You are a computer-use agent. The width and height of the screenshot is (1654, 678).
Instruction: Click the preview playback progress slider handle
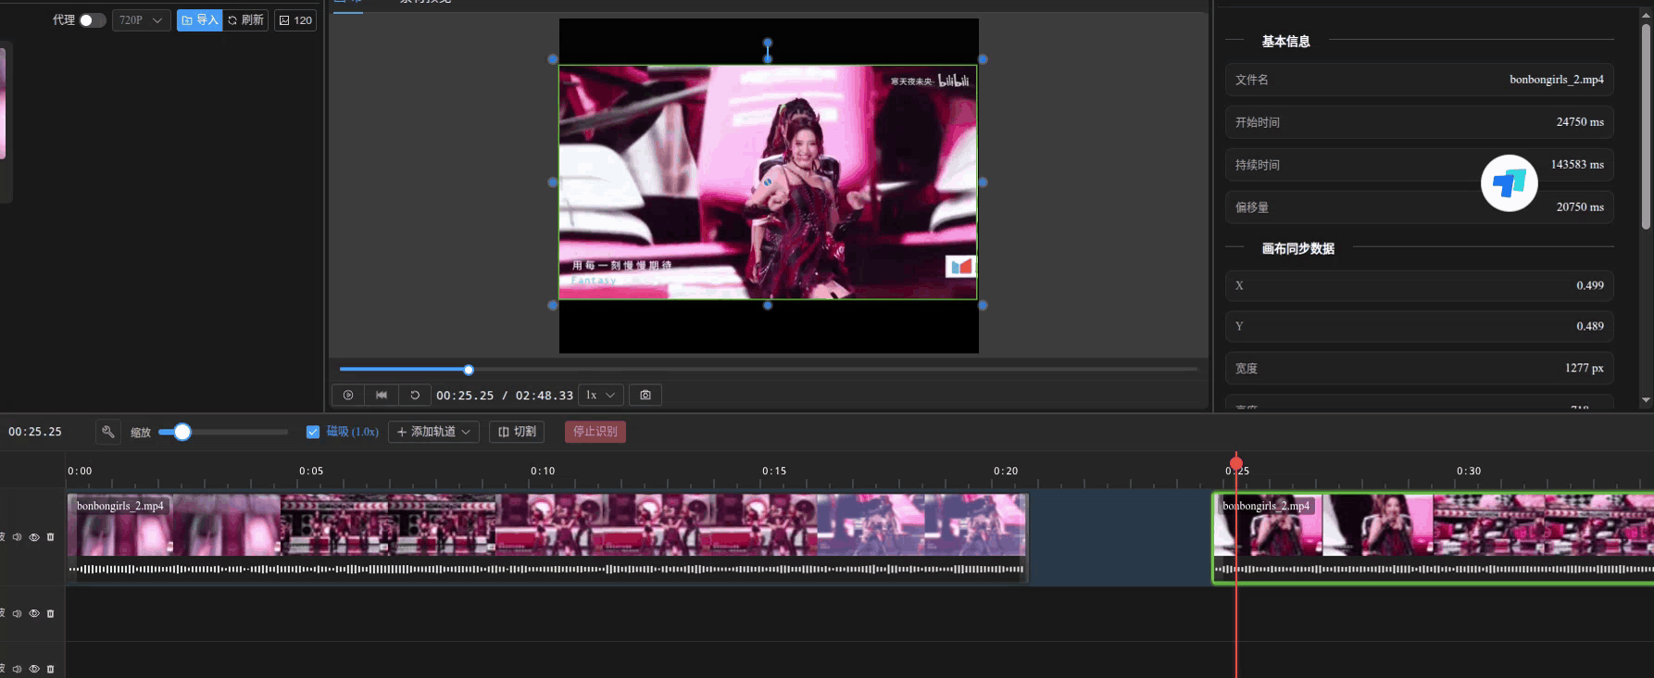tap(469, 370)
